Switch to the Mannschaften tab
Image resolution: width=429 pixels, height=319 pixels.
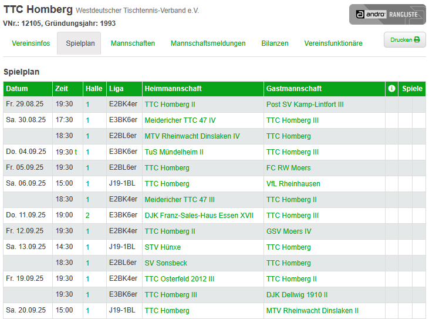coord(133,43)
